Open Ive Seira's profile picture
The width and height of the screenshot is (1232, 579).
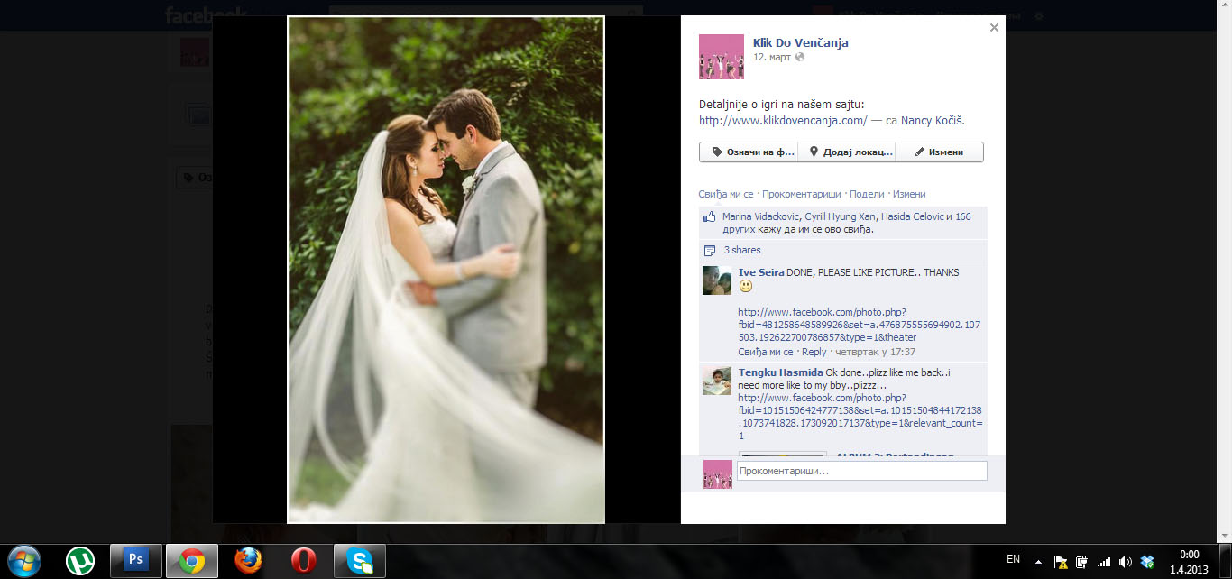(717, 280)
